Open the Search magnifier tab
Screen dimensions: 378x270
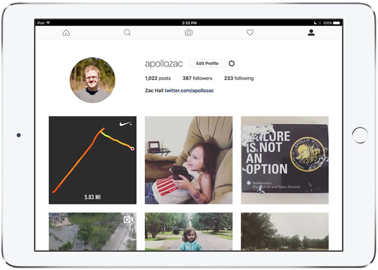pyautogui.click(x=127, y=32)
